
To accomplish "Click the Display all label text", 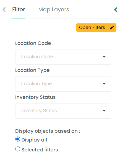I will (x=34, y=140).
